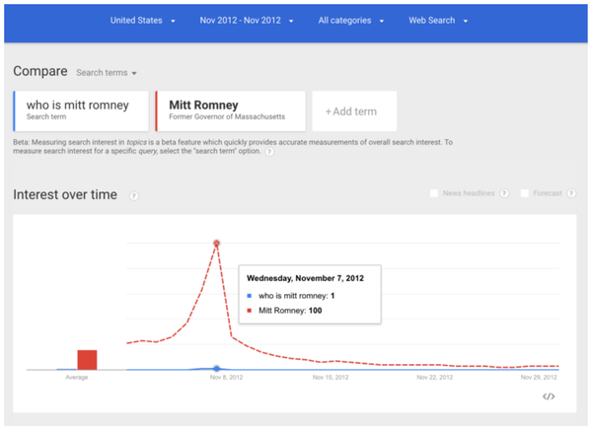Viewport: 592px width, 432px height.
Task: Click the + Add term button
Action: (354, 110)
